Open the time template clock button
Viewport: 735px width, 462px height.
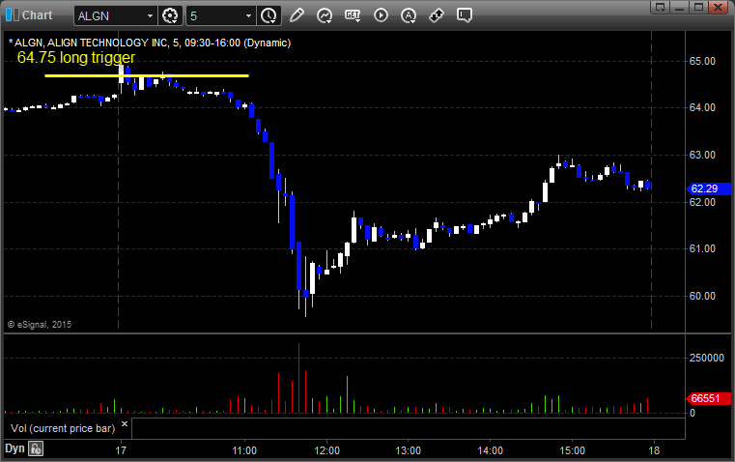tap(269, 15)
